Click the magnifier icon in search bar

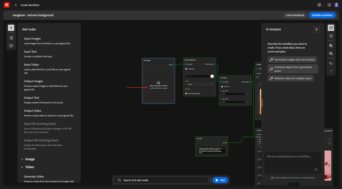119,180
